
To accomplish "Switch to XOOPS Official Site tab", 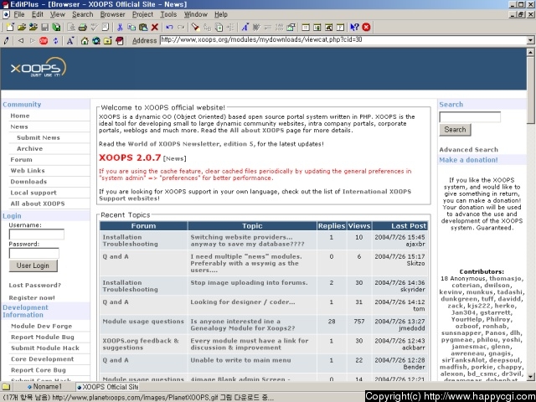I will (x=107, y=387).
